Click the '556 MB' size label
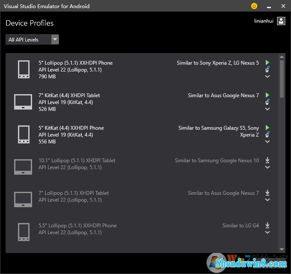Image resolution: width=291 pixels, height=274 pixels. tap(47, 142)
